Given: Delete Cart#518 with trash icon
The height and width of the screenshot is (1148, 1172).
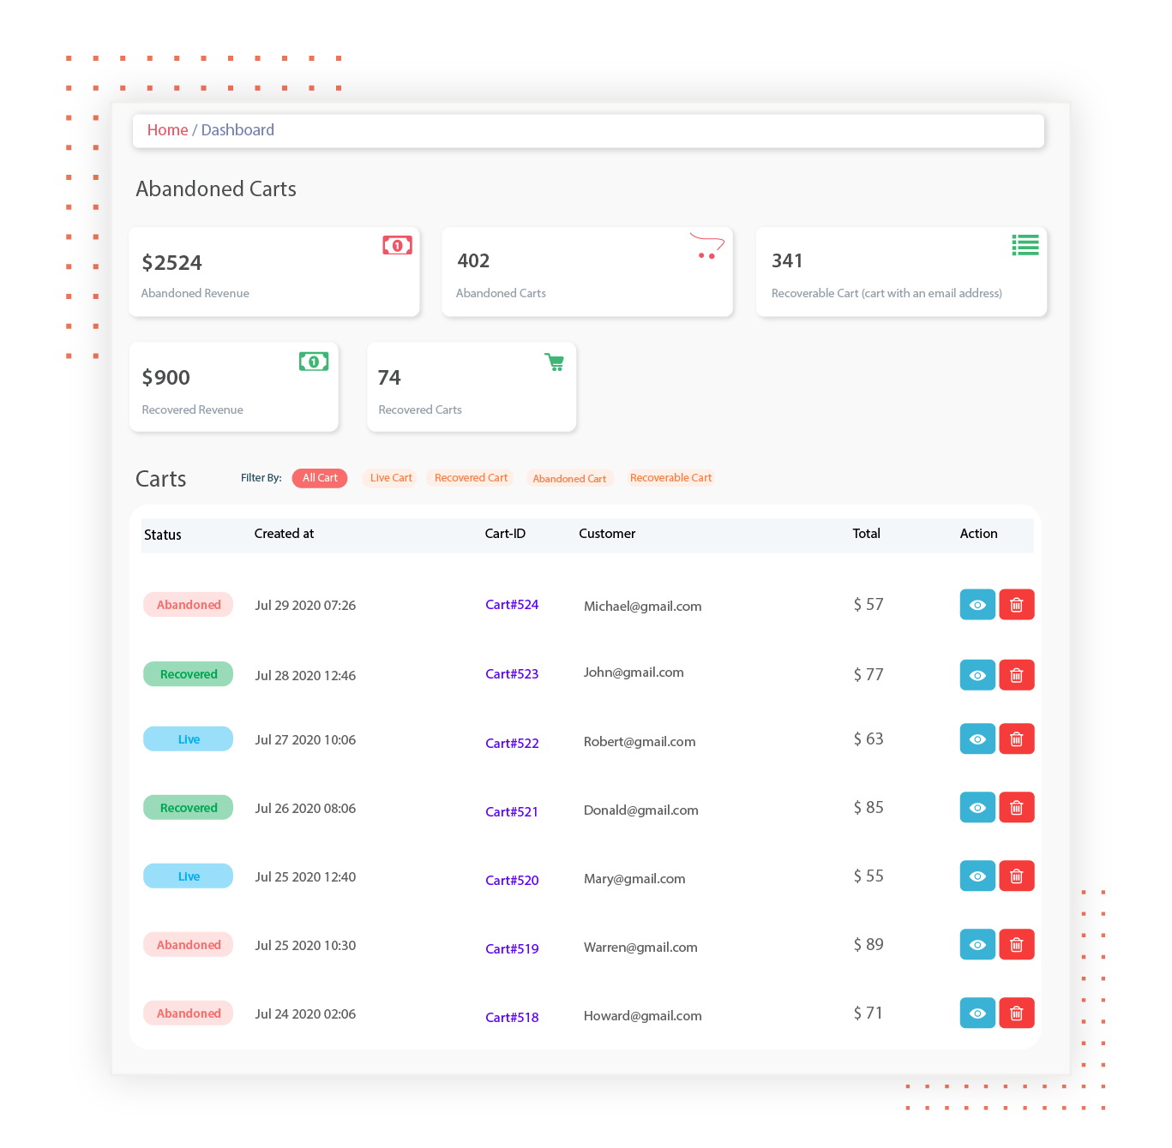Looking at the screenshot, I should 1017,1013.
